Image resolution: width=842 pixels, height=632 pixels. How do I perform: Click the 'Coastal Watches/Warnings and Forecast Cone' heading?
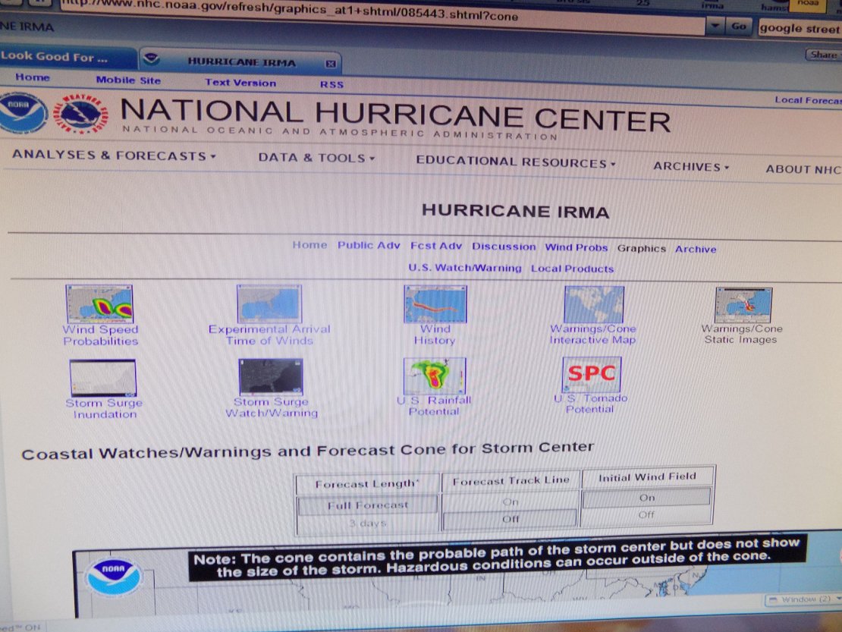point(307,451)
